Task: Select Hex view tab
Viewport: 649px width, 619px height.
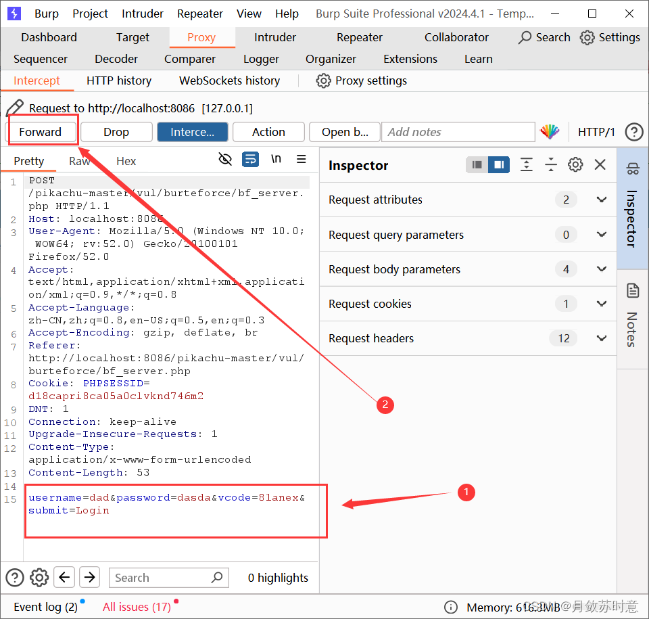Action: point(126,161)
